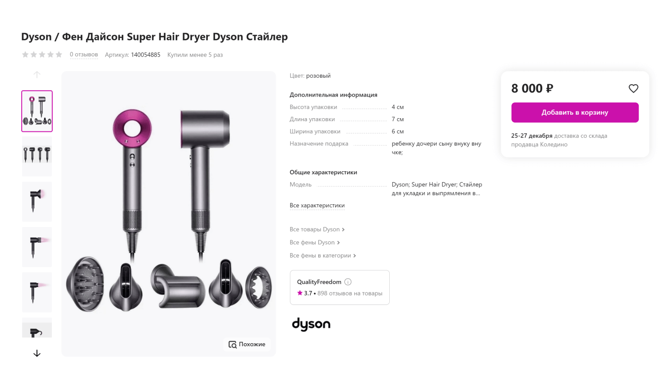
Task: Open the Dyson brand logo
Action: (x=311, y=324)
